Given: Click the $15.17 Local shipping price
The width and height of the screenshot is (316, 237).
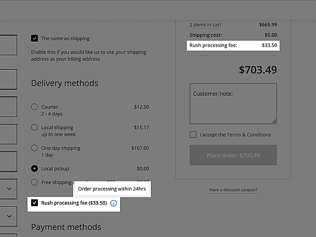Looking at the screenshot, I should 141,127.
